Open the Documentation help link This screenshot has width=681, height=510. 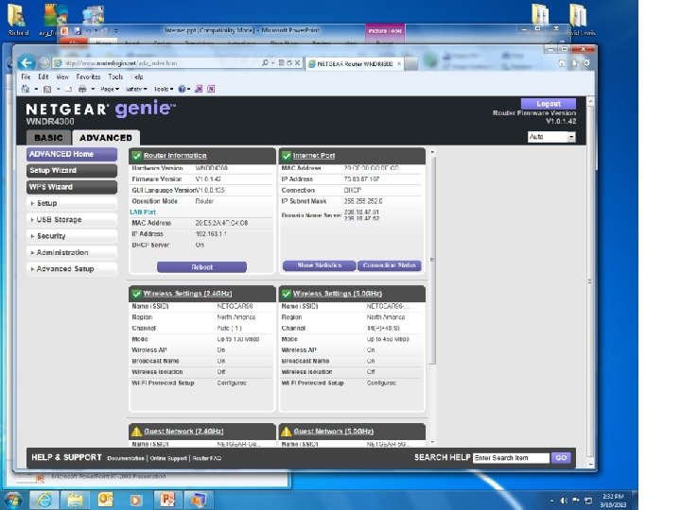coord(126,458)
